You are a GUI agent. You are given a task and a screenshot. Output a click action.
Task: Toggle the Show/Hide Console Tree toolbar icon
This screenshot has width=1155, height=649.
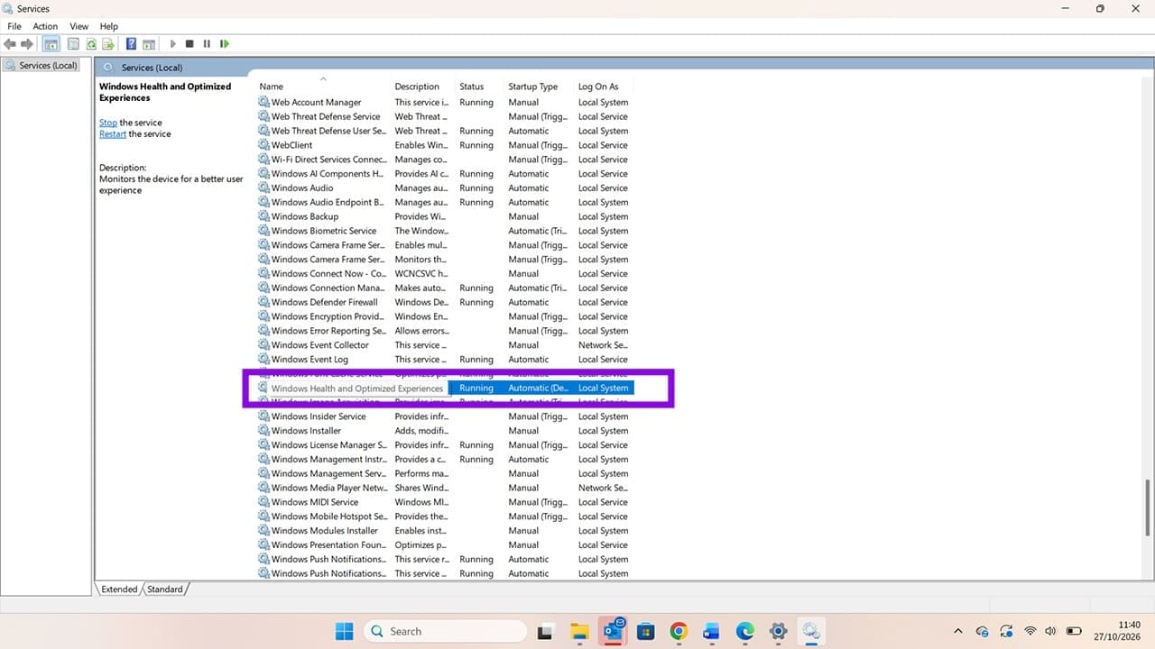point(51,43)
